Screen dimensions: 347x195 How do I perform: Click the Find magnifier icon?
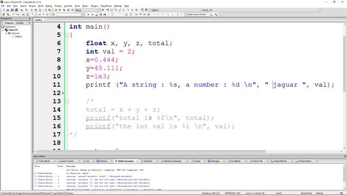coord(46,10)
